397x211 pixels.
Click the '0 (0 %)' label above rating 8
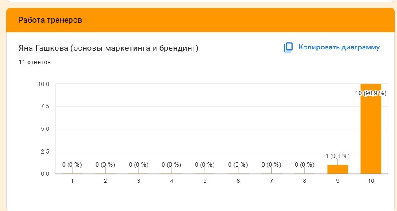[x=304, y=164]
